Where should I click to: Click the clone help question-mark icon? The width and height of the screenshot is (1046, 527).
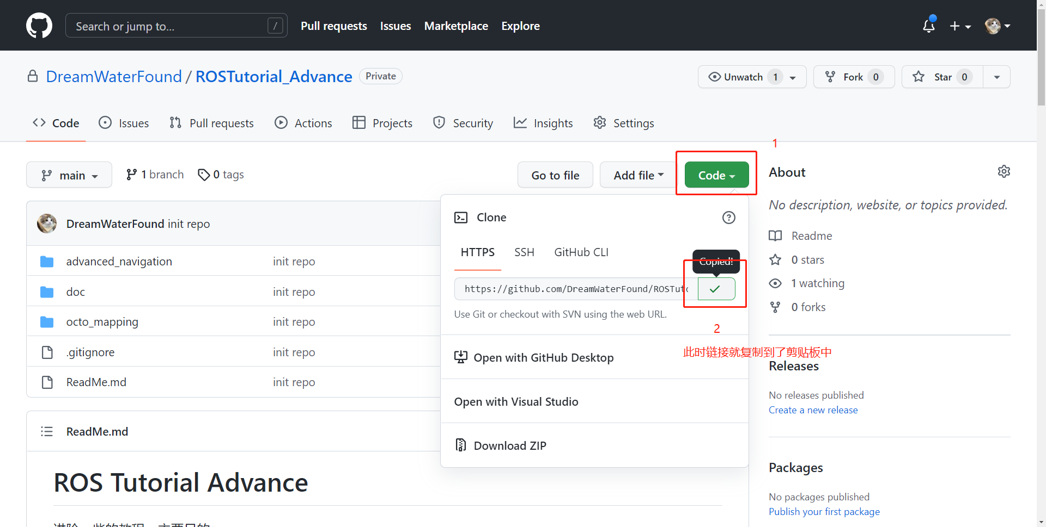point(728,218)
